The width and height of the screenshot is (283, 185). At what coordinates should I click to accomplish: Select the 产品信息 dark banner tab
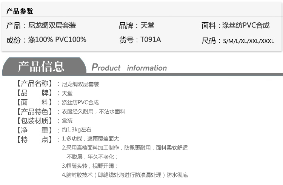[41, 66]
